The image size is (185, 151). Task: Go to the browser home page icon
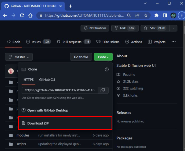pyautogui.click(x=31, y=15)
